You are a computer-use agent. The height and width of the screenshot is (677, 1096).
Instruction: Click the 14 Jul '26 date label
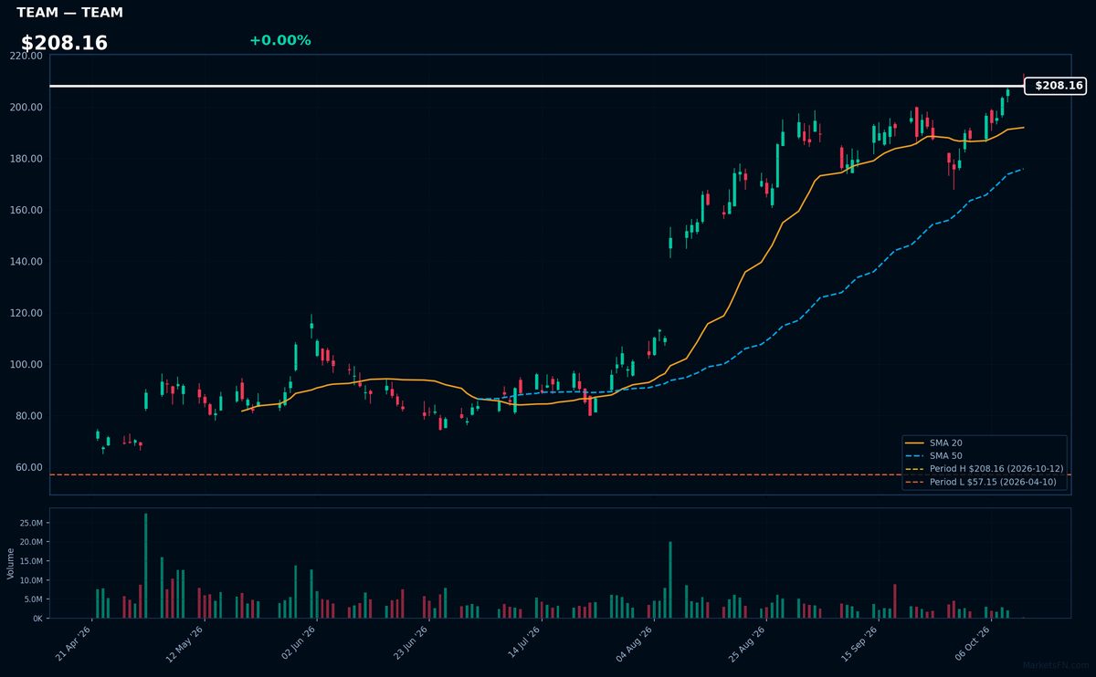tap(522, 643)
